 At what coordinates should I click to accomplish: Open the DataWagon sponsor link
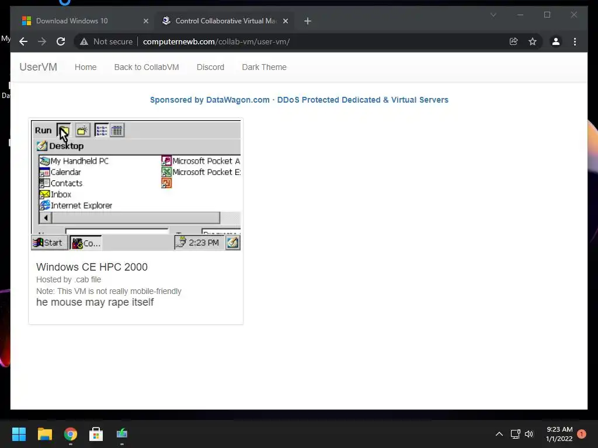click(x=299, y=100)
